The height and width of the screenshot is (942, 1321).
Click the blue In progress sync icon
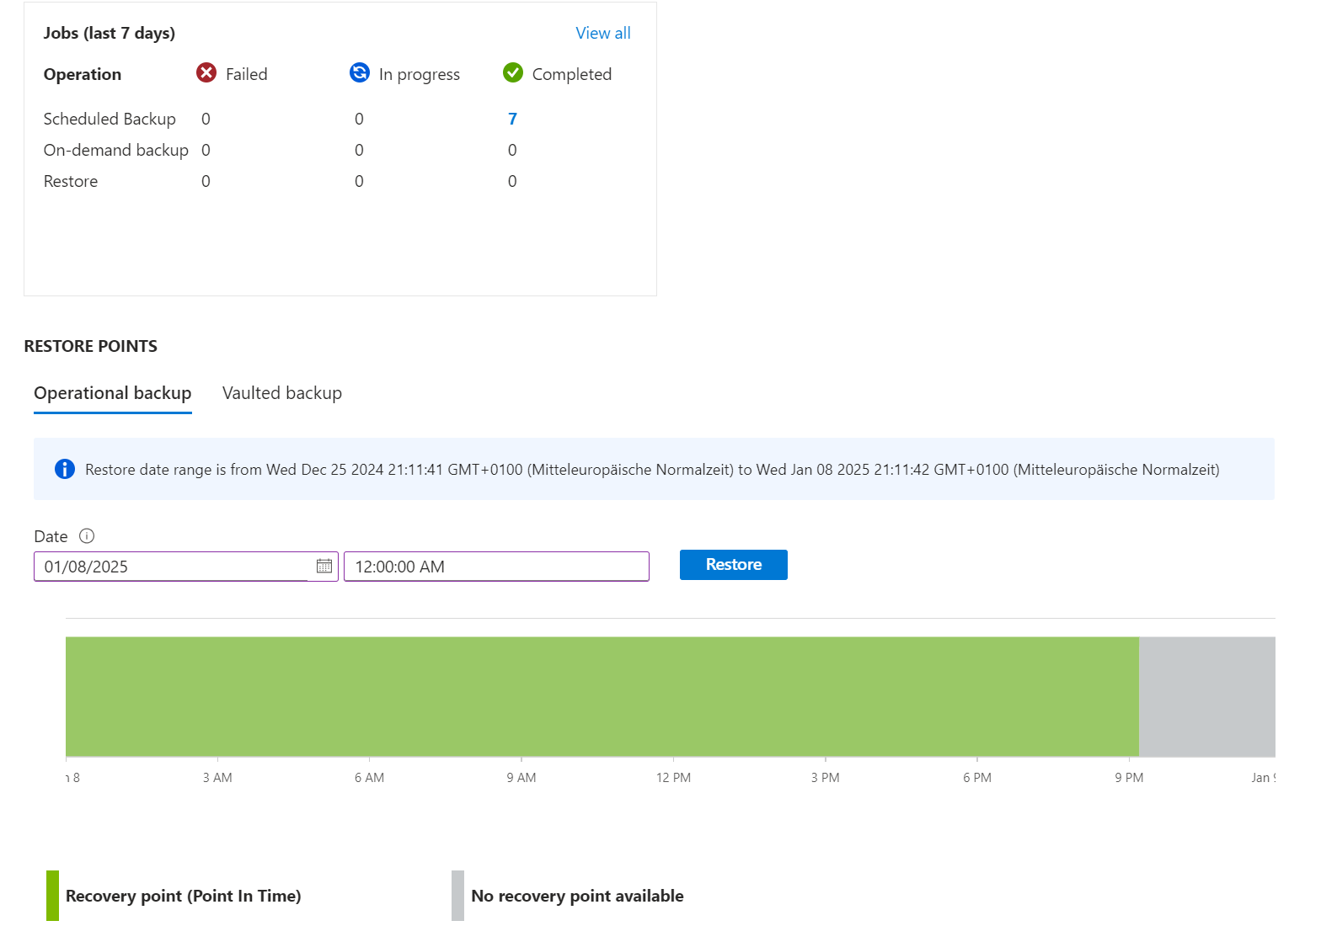tap(360, 73)
